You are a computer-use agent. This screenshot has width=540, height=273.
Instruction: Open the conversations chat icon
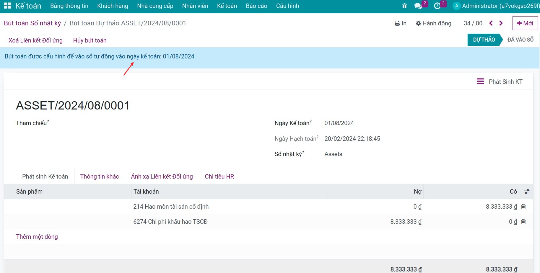click(x=418, y=6)
